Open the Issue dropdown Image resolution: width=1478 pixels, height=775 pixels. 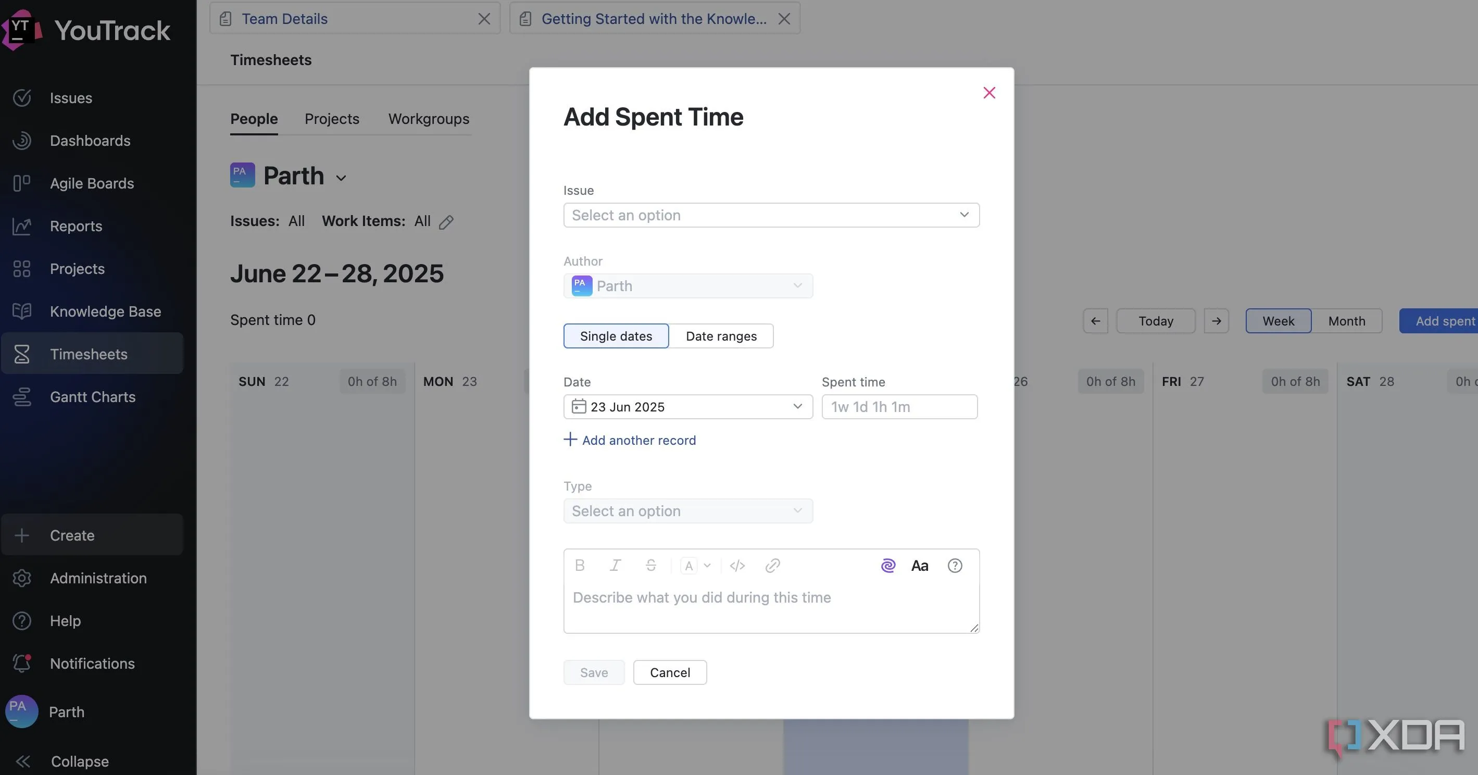771,215
